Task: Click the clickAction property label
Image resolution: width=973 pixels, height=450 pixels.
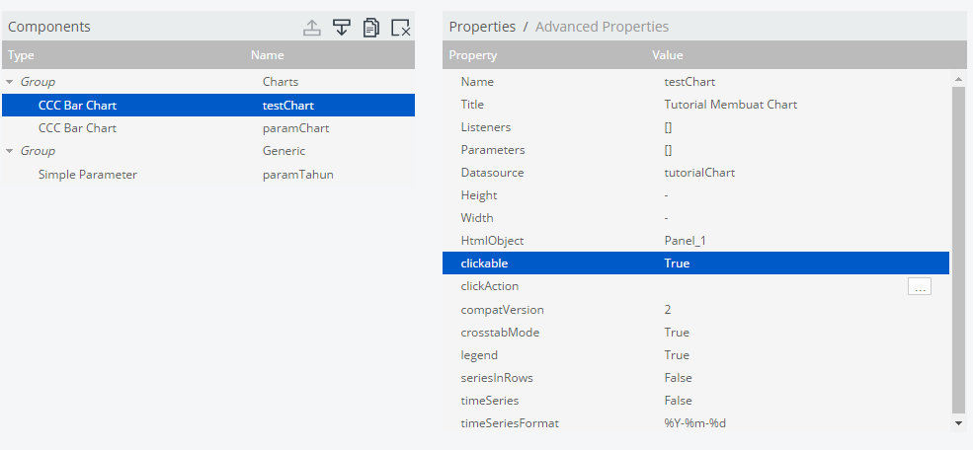Action: click(490, 286)
